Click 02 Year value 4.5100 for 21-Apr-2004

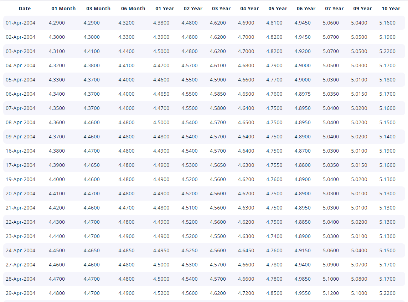tap(190, 208)
